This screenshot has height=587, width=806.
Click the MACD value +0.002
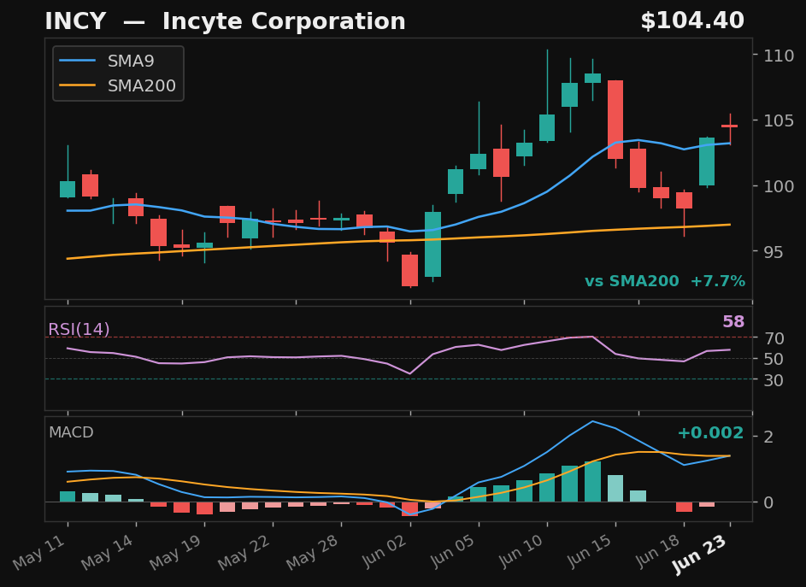coord(710,433)
